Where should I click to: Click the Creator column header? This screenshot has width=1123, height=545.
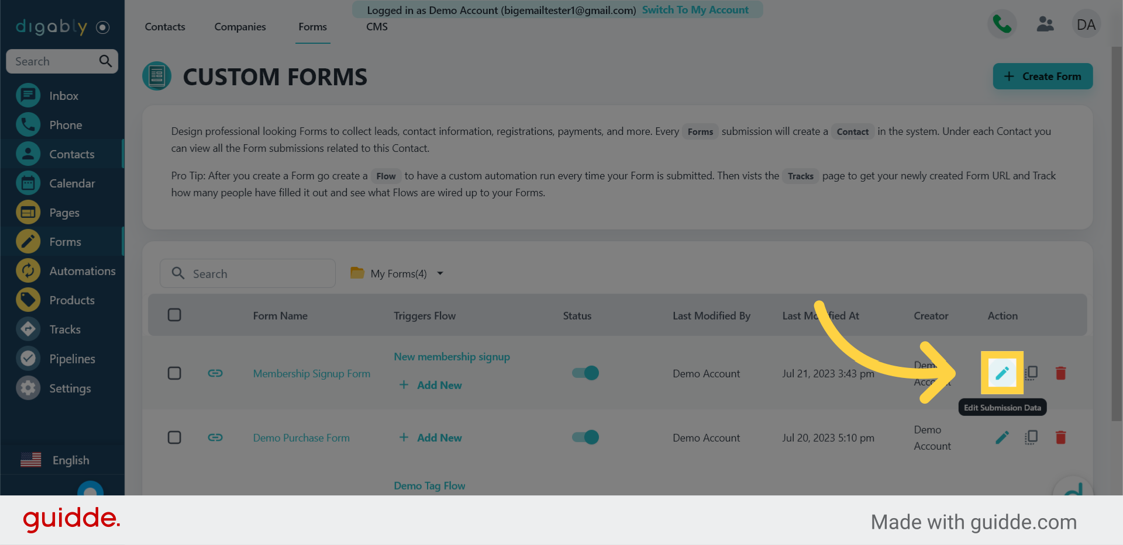pos(931,315)
